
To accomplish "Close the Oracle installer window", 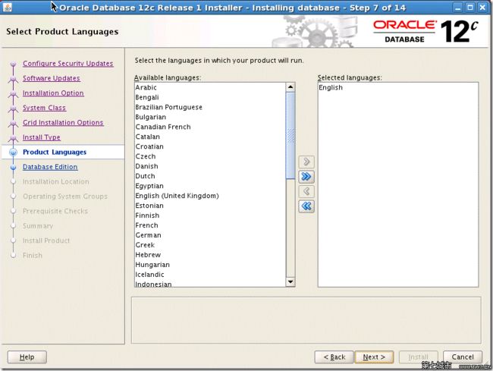I will coord(482,8).
